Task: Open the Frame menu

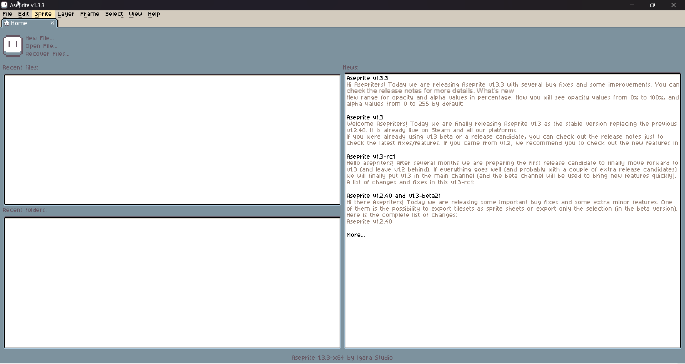Action: click(90, 14)
